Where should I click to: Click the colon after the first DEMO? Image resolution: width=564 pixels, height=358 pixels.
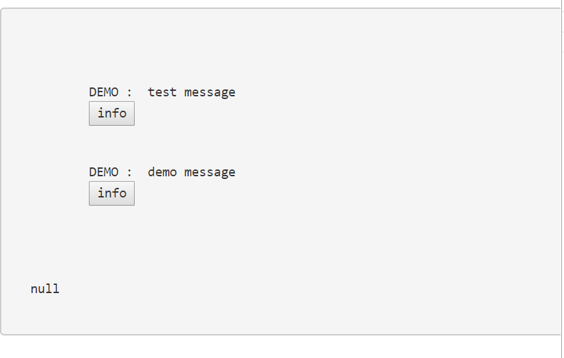[x=129, y=93]
